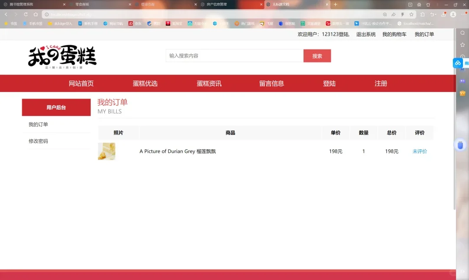Click the page refresh icon
Screen dimensions: 469x280
pos(26,14)
